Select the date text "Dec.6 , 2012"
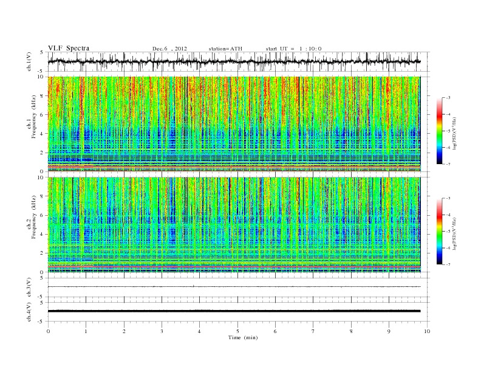This screenshot has height=372, width=481. point(169,49)
